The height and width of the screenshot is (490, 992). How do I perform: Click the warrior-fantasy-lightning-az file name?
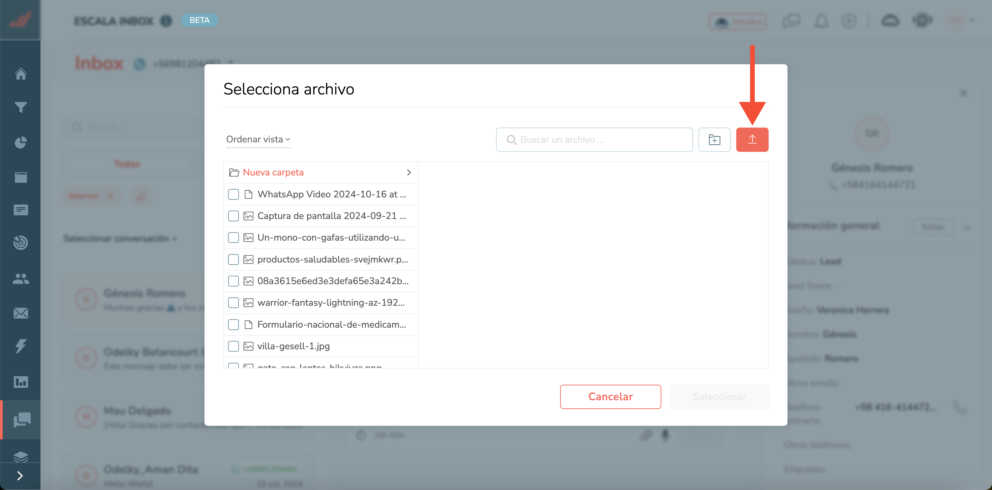pyautogui.click(x=331, y=302)
